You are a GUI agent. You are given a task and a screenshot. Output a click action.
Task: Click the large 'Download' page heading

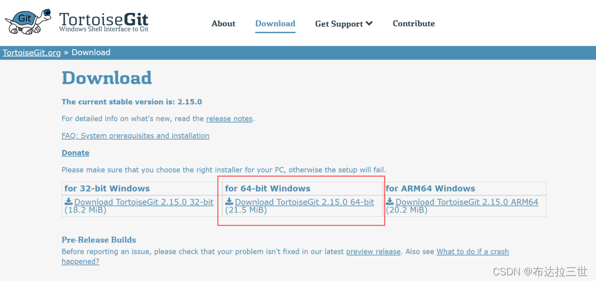coord(107,78)
